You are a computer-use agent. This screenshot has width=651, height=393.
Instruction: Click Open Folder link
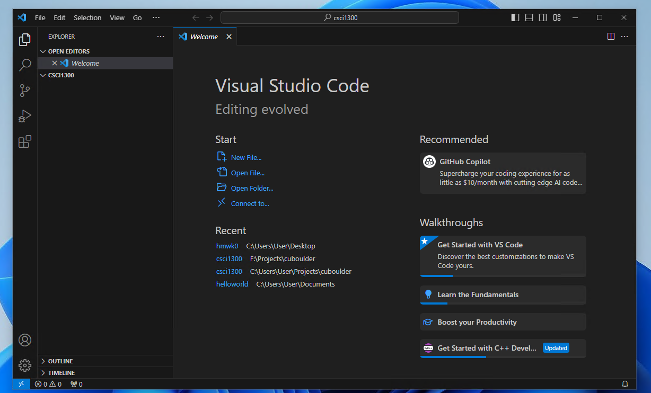(x=252, y=189)
